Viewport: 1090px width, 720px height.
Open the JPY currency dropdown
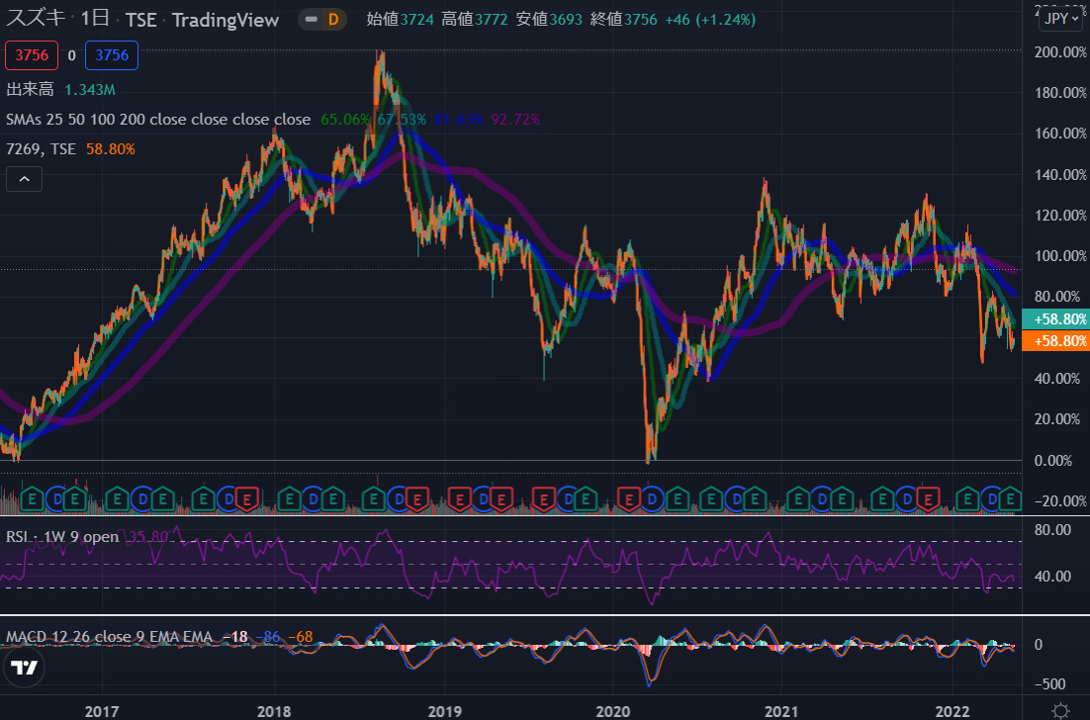[x=1060, y=19]
